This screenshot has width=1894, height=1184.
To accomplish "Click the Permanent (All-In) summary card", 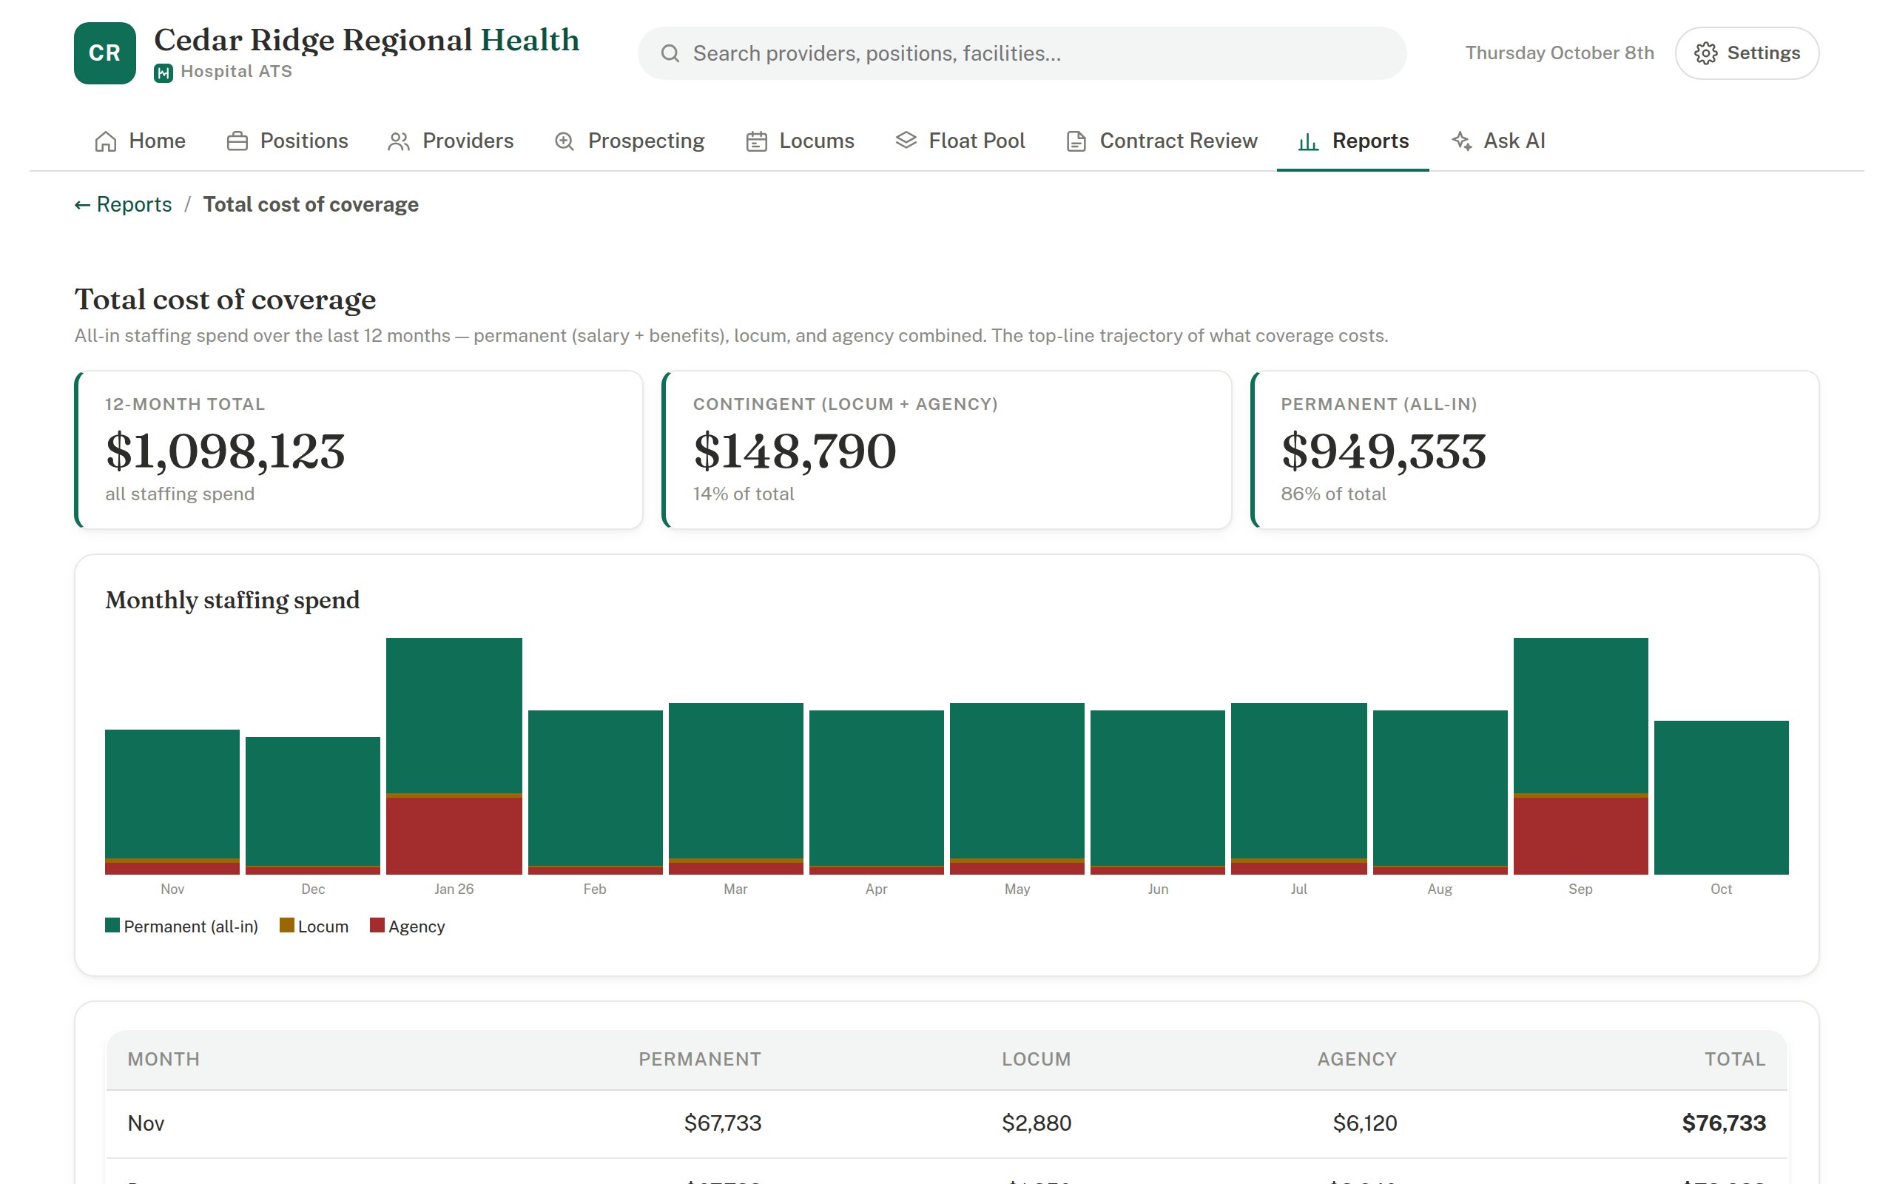I will [1534, 450].
